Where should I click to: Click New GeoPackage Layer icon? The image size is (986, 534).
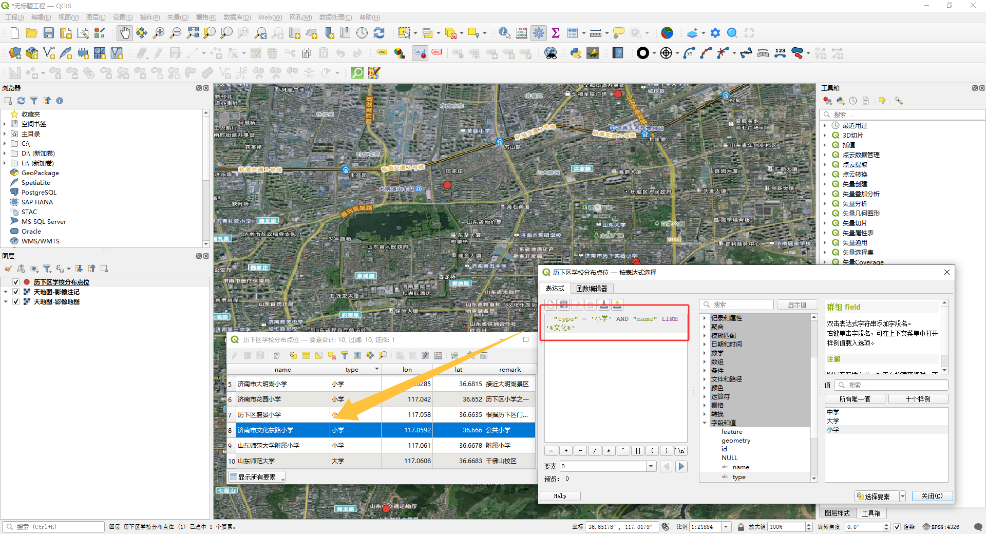pyautogui.click(x=32, y=53)
